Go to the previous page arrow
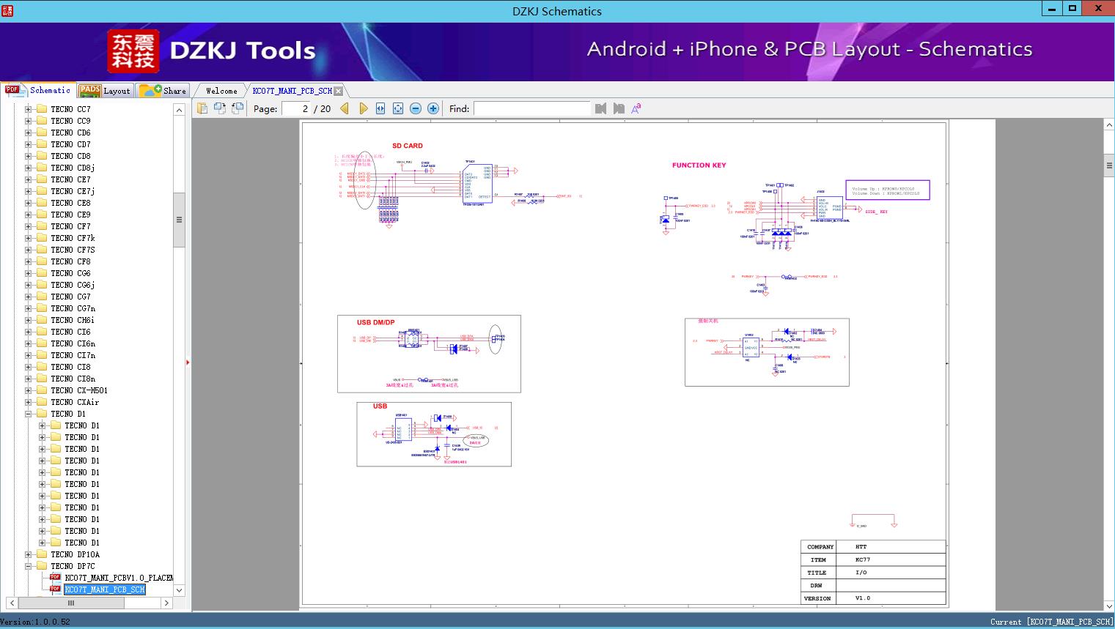The height and width of the screenshot is (629, 1115). (345, 108)
